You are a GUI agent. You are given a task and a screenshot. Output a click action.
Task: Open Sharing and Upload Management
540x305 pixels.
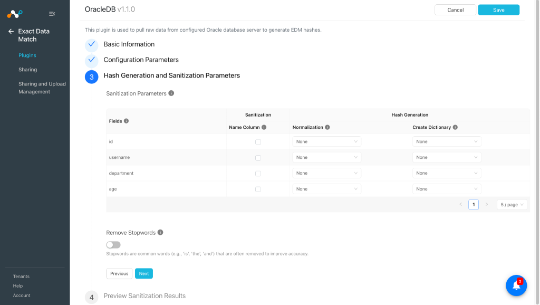pos(42,88)
